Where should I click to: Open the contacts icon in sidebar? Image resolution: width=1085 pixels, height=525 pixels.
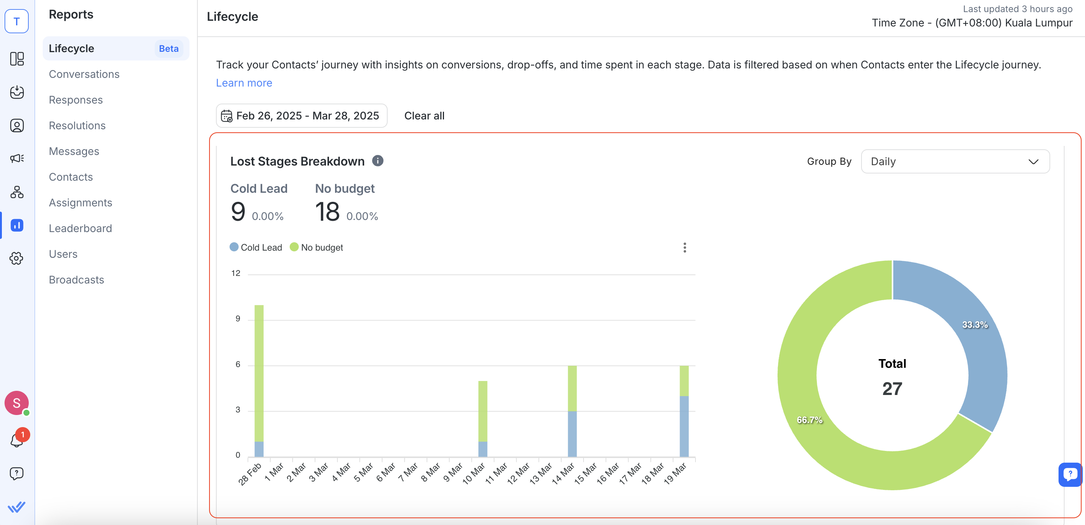[x=17, y=125]
